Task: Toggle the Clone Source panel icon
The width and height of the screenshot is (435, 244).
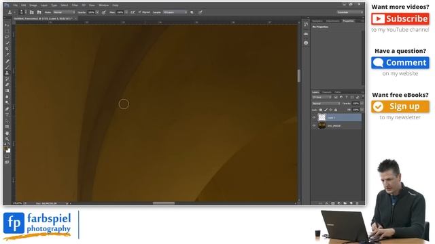Action: coord(39,12)
